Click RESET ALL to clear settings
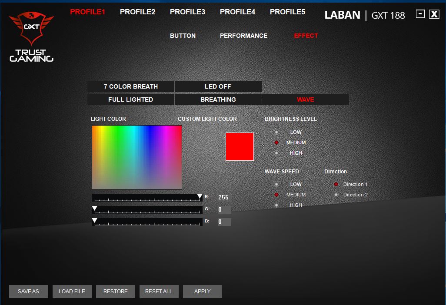The width and height of the screenshot is (446, 305). tap(159, 292)
